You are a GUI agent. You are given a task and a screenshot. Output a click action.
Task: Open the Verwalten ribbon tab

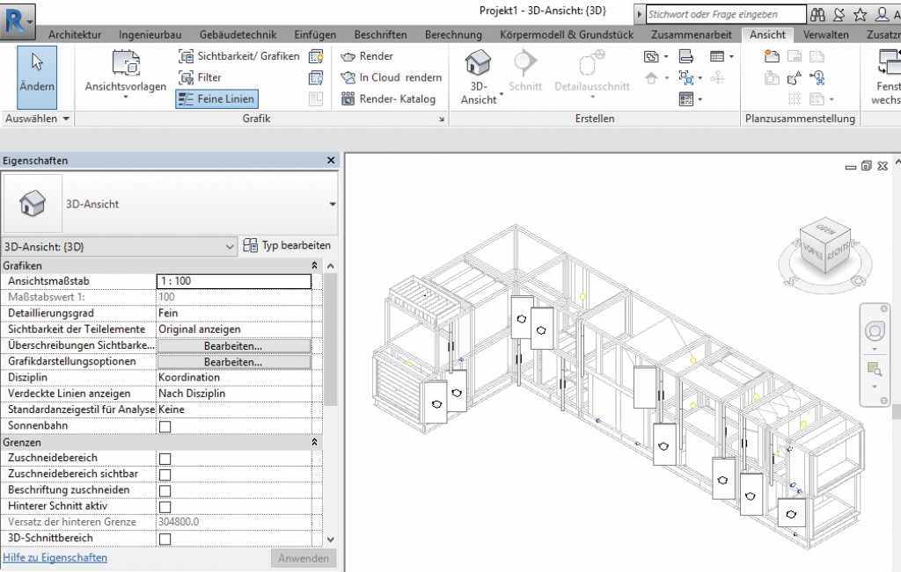825,35
